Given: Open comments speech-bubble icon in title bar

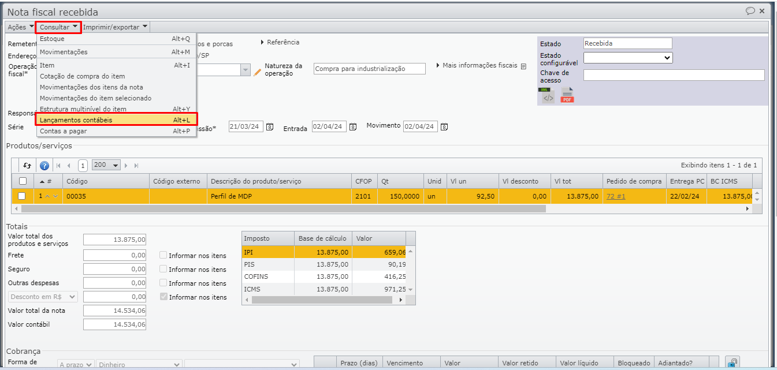Looking at the screenshot, I should 750,10.
